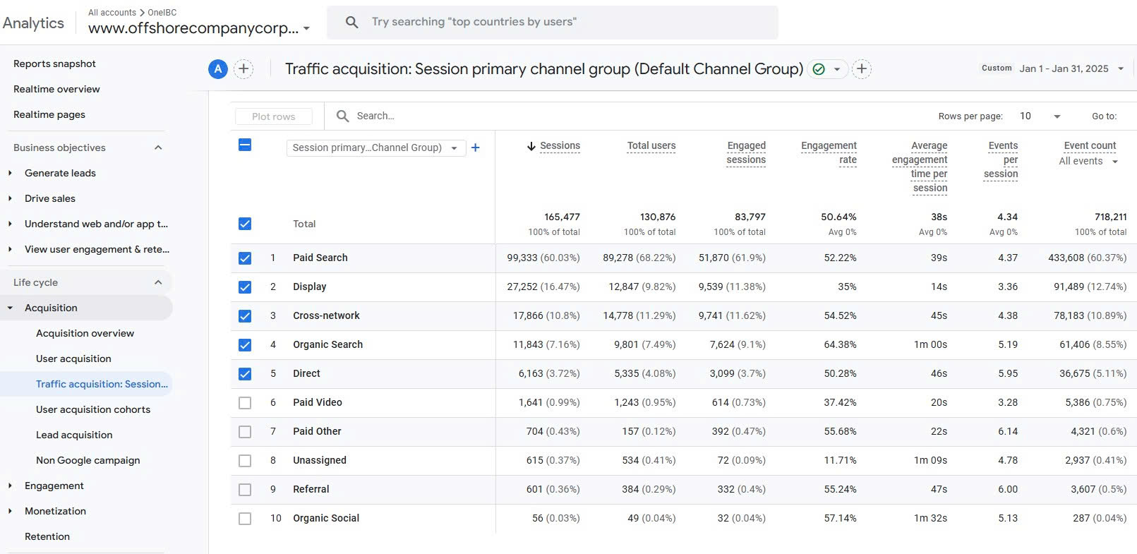The width and height of the screenshot is (1137, 554).
Task: Open the Acquisition overview report
Action: (x=85, y=333)
